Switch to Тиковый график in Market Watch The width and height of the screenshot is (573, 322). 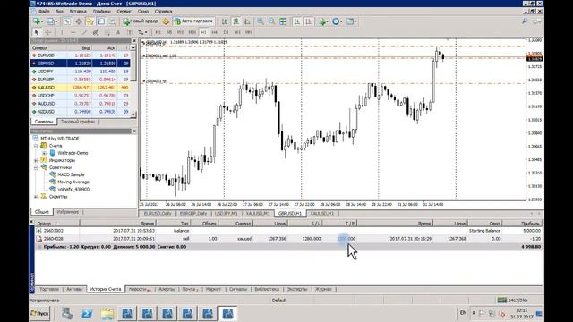pyautogui.click(x=78, y=122)
